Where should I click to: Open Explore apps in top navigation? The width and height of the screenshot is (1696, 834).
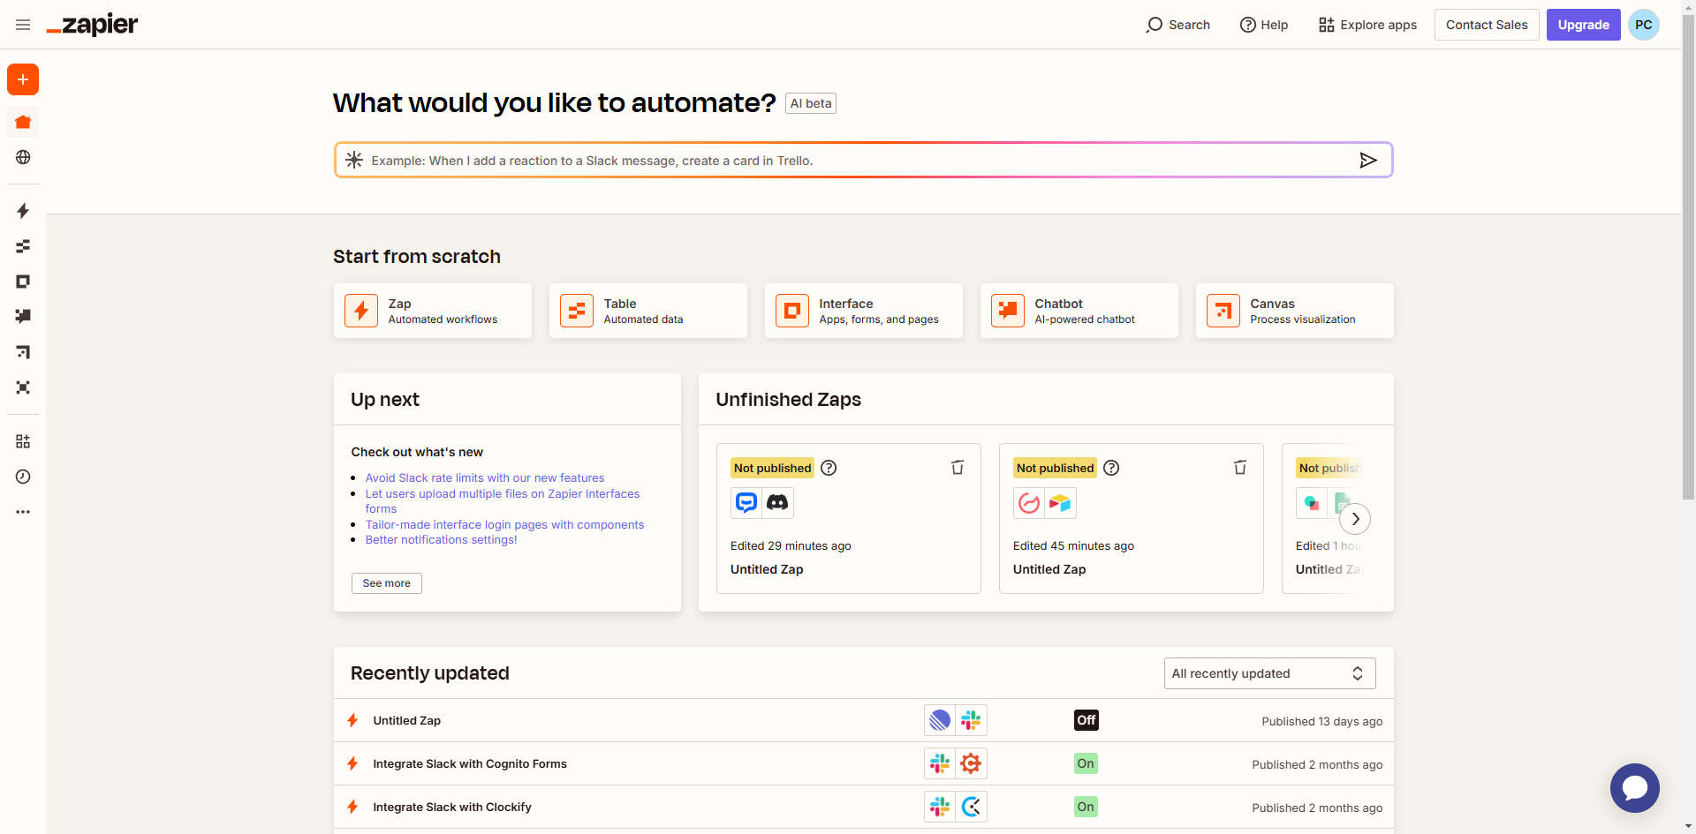(1367, 25)
